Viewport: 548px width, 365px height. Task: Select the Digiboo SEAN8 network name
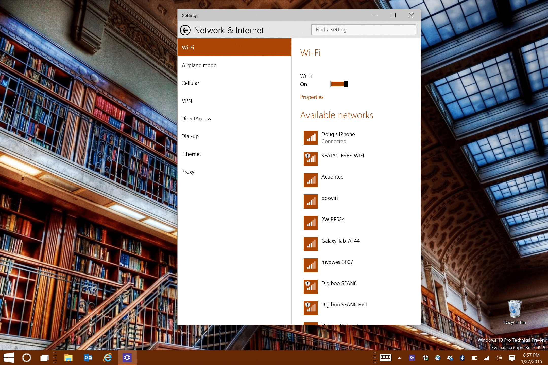coord(339,283)
